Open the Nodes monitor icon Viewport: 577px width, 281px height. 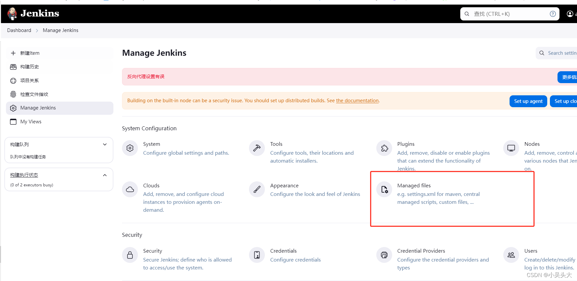[511, 148]
